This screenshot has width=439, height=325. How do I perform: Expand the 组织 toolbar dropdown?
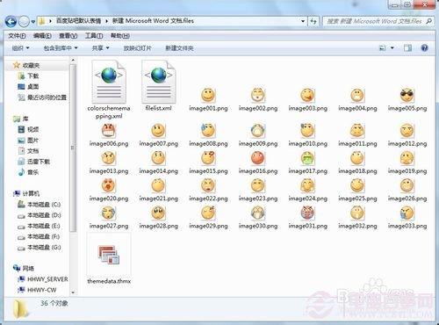coord(20,48)
